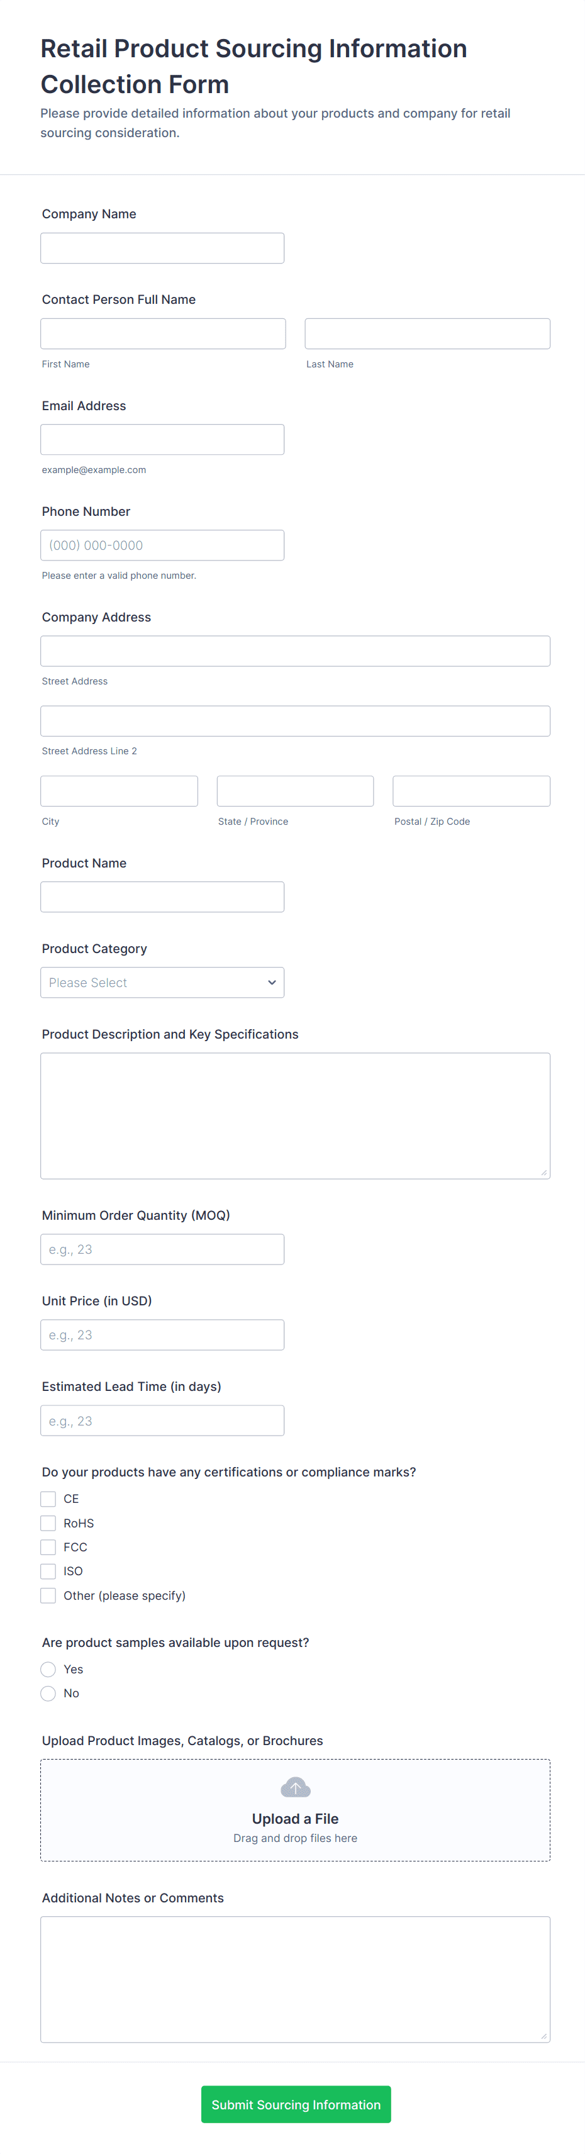Screen dimensions: 585x2154
Task: Click the Phone Number field
Action: [162, 545]
